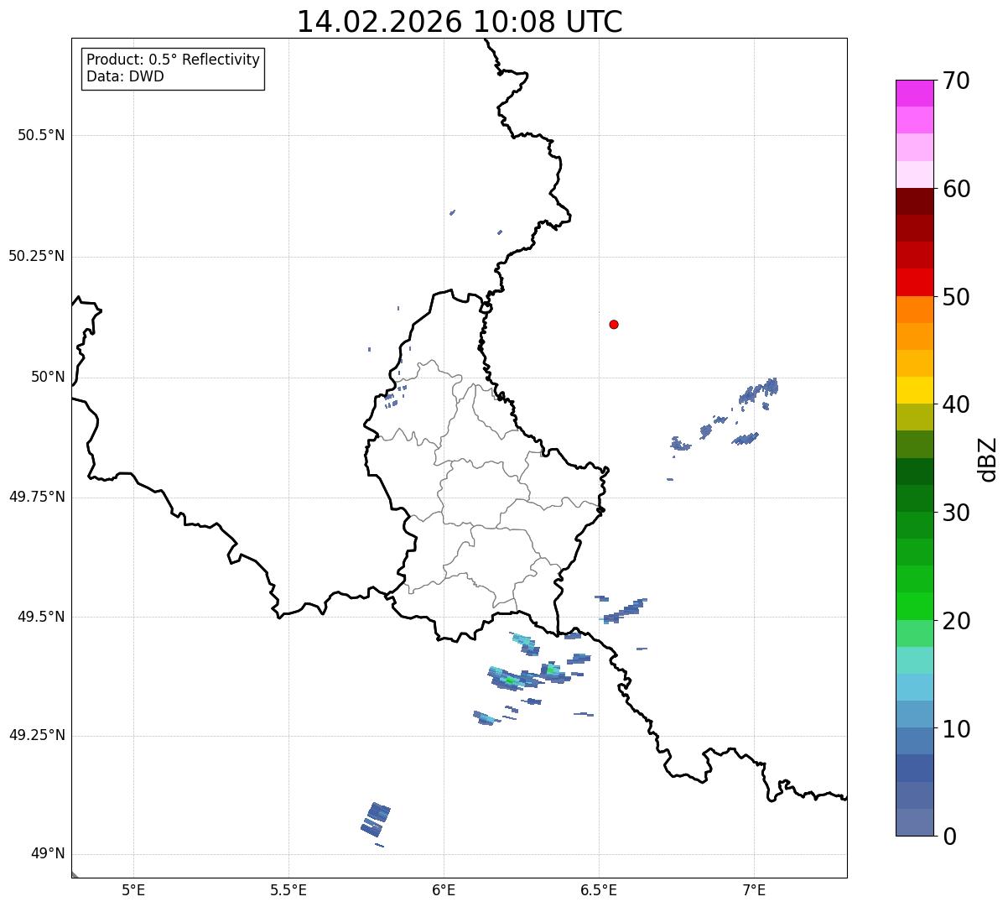Click the 5°E longitude label

(133, 890)
